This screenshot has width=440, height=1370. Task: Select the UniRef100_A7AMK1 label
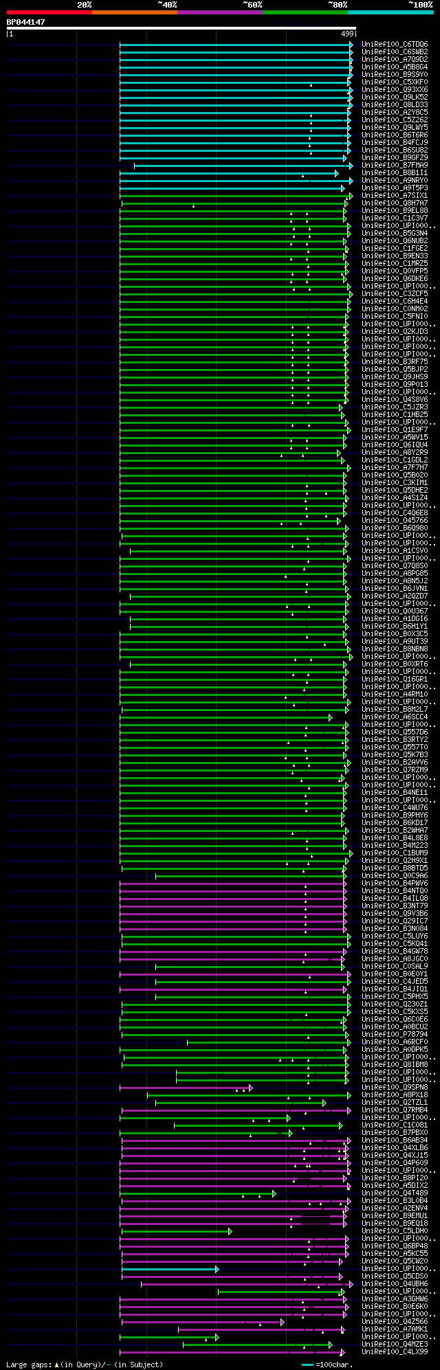click(395, 1329)
